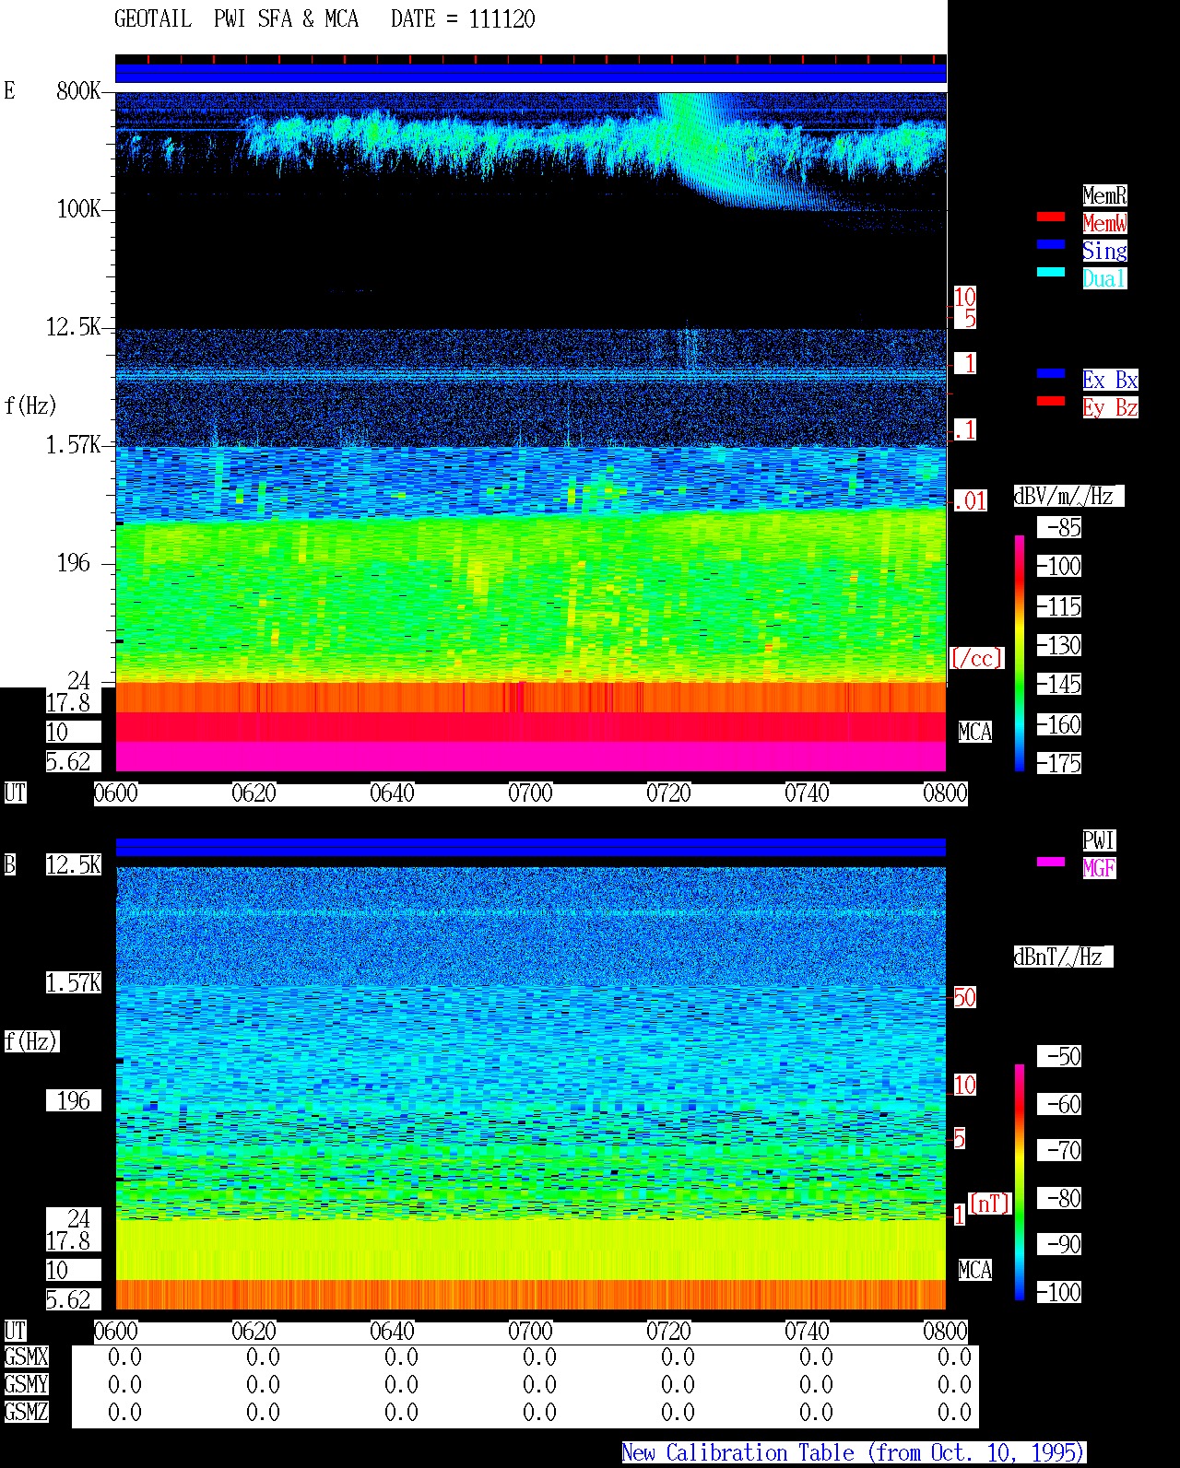Click the [nT] magnetic field axis label
Viewport: 1180px width, 1468px height.
tap(990, 1204)
